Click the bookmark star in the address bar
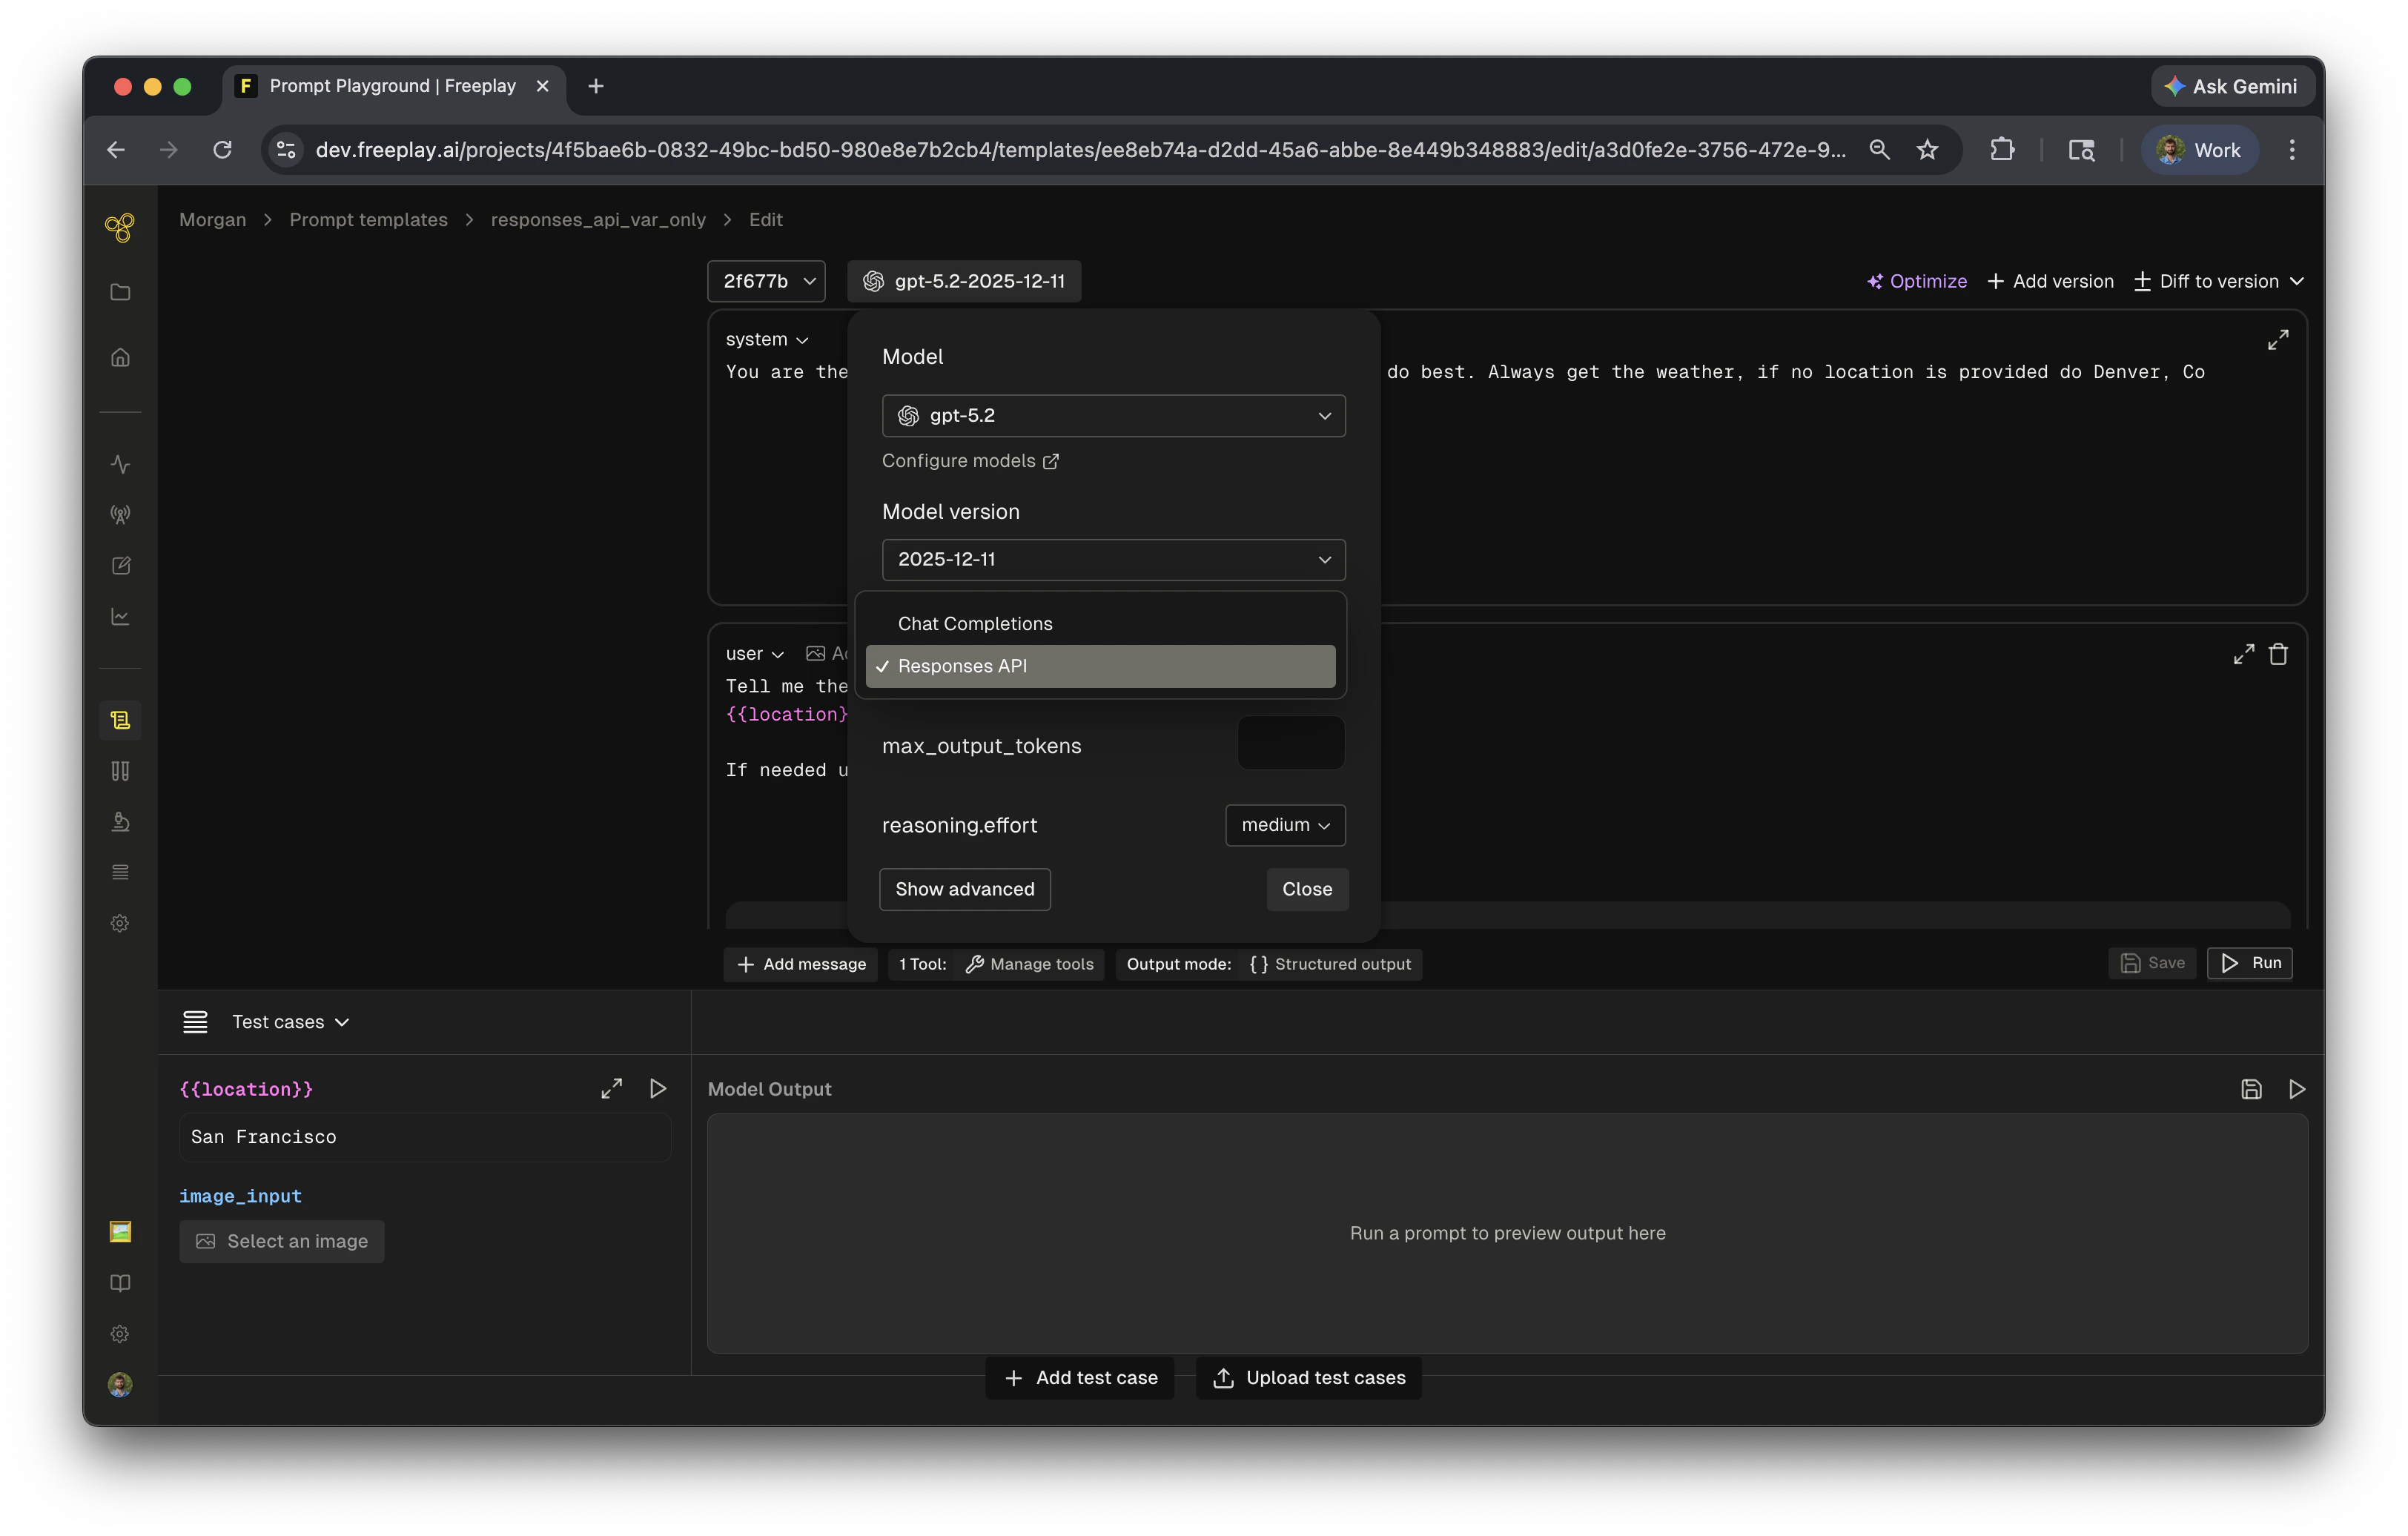Screen dimensions: 2408x1536 [x=1928, y=150]
